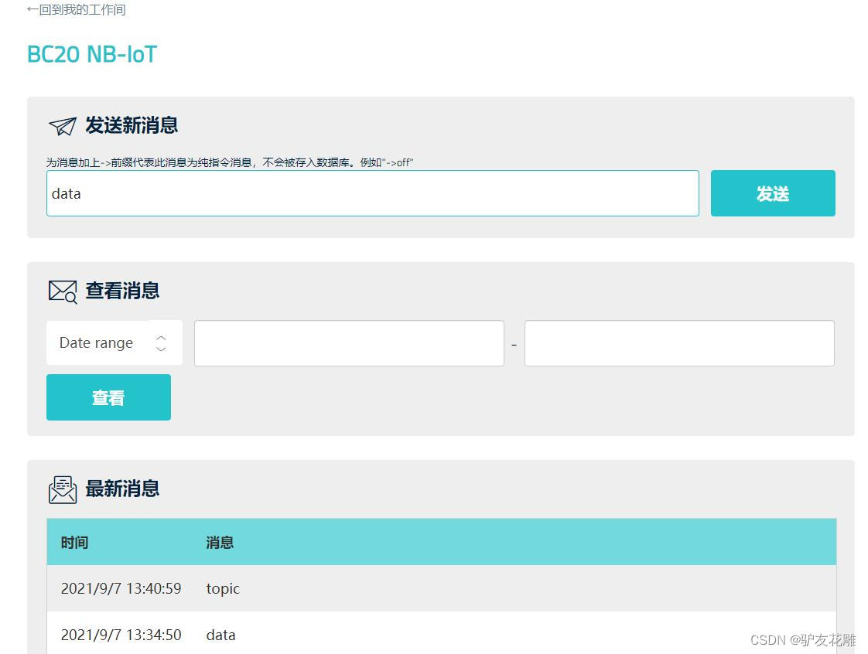The width and height of the screenshot is (868, 654).
Task: Click the message input containing data
Action: coord(373,193)
